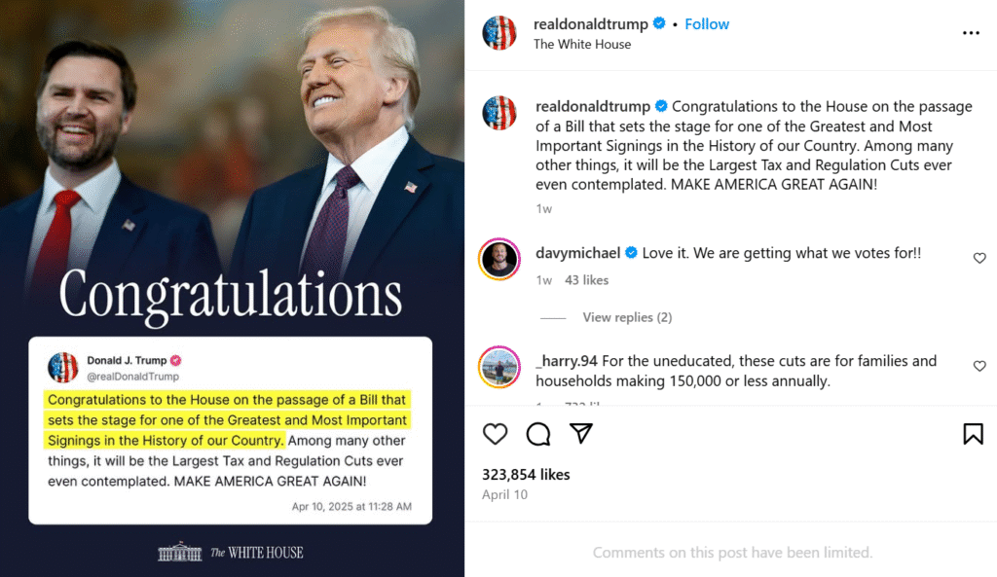Open the 323,854 likes list
The width and height of the screenshot is (997, 577).
(x=526, y=474)
